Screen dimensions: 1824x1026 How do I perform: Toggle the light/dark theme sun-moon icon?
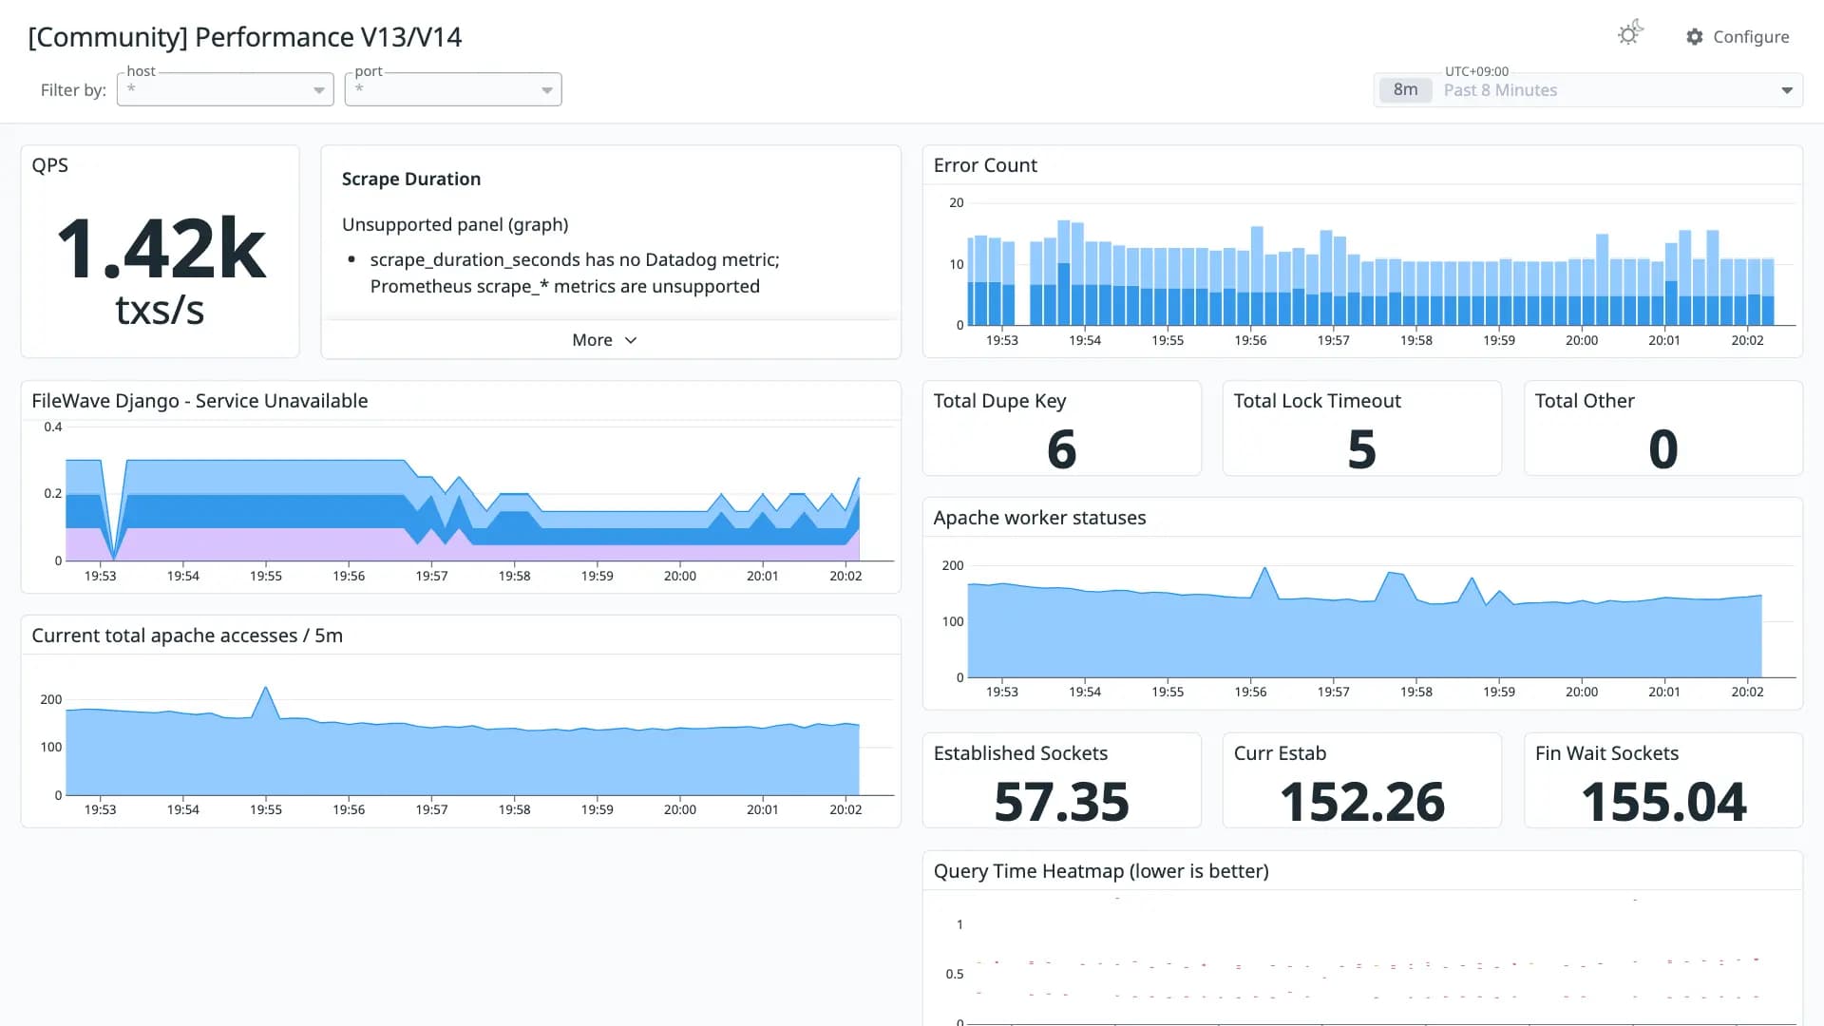pos(1630,33)
